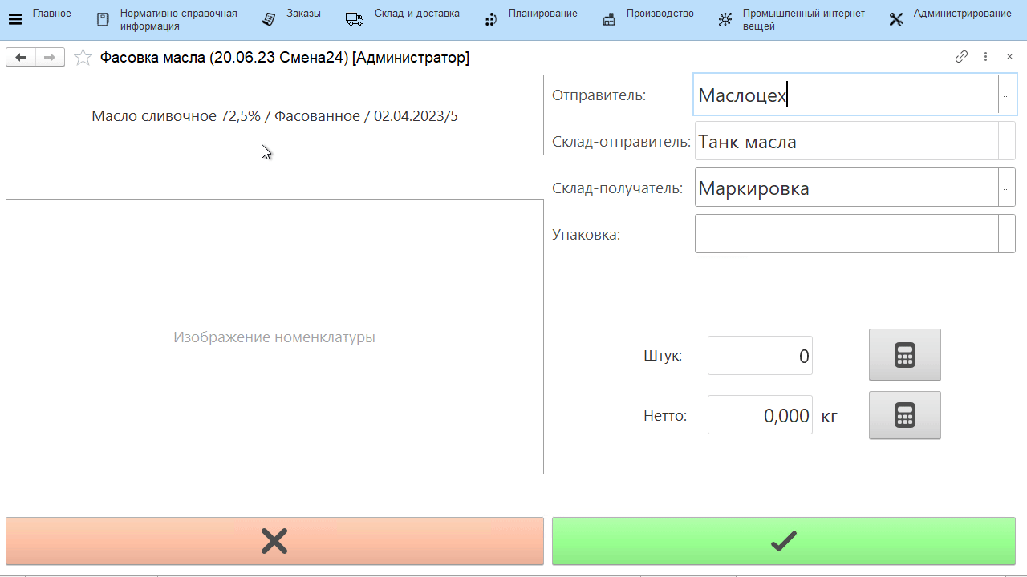Open the three-dot more options menu
Viewport: 1027px width, 577px height.
pyautogui.click(x=986, y=57)
